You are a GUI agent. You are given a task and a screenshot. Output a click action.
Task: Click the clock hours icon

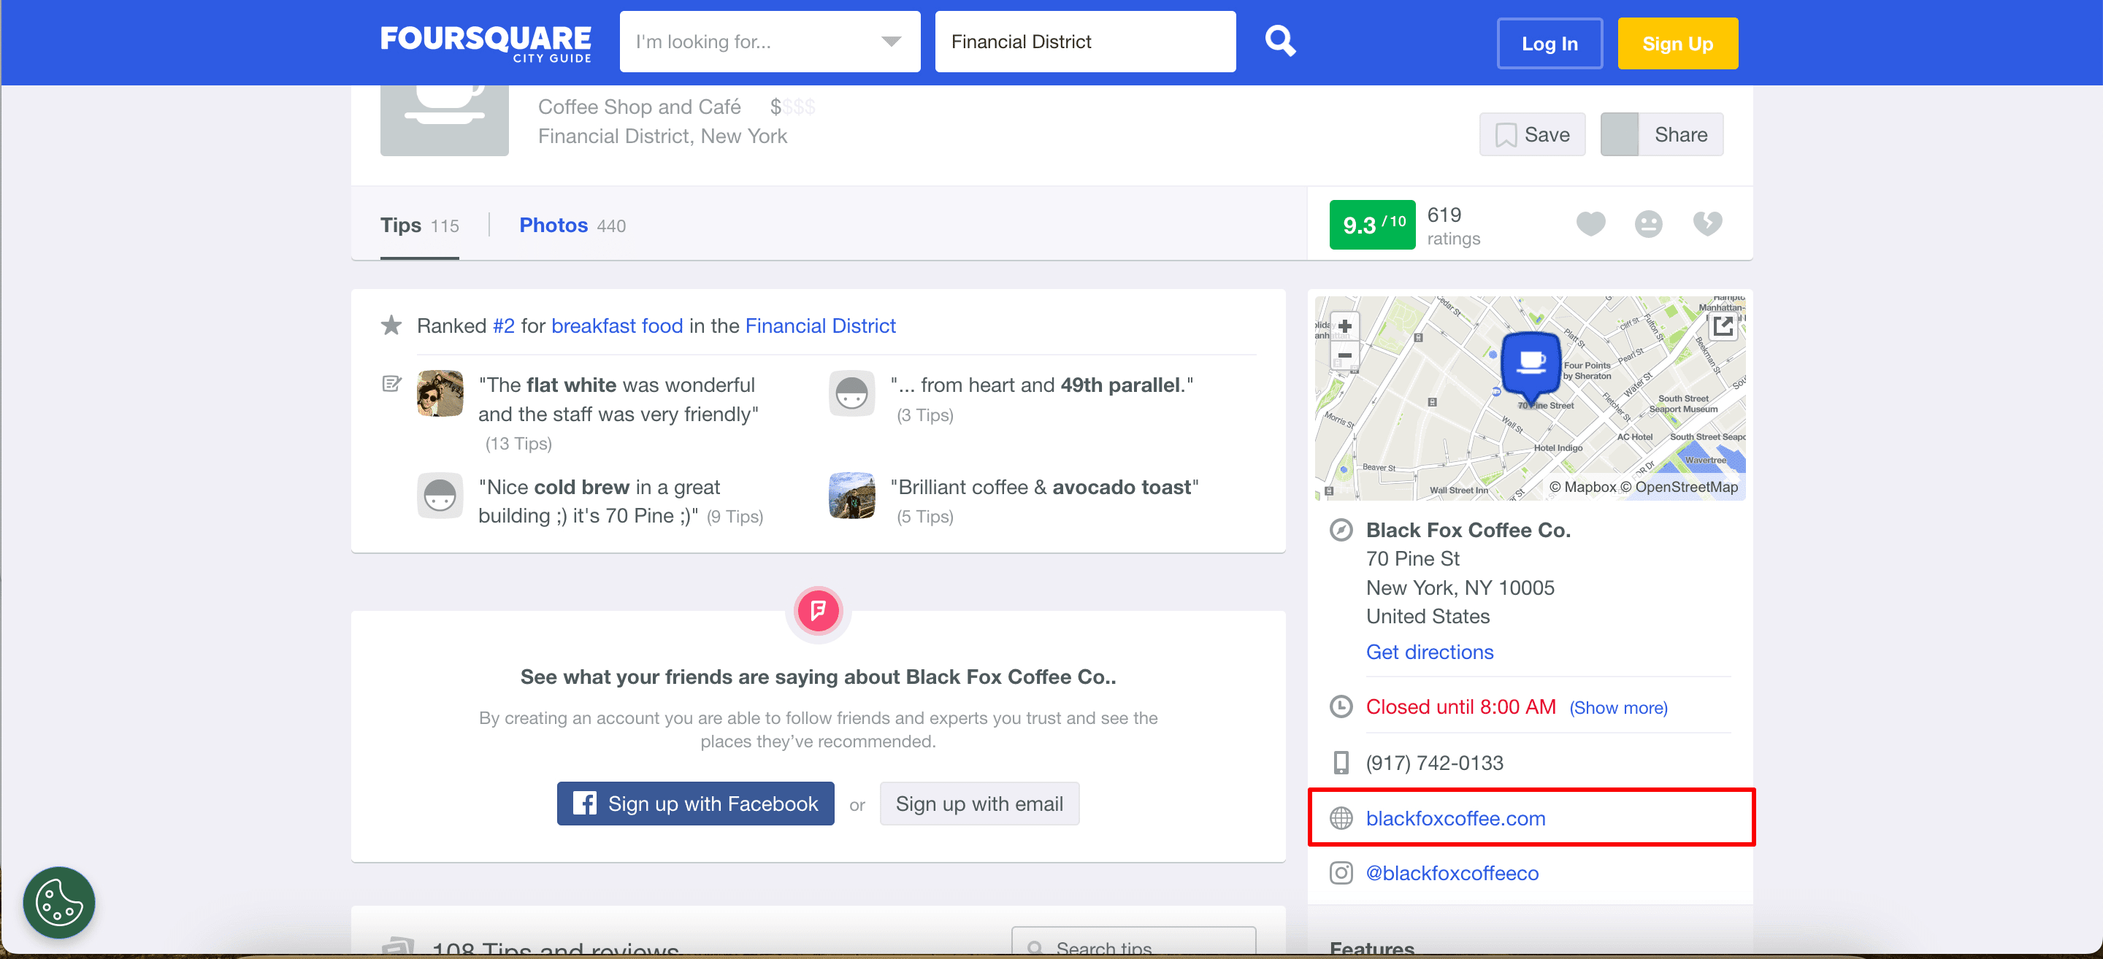tap(1341, 706)
